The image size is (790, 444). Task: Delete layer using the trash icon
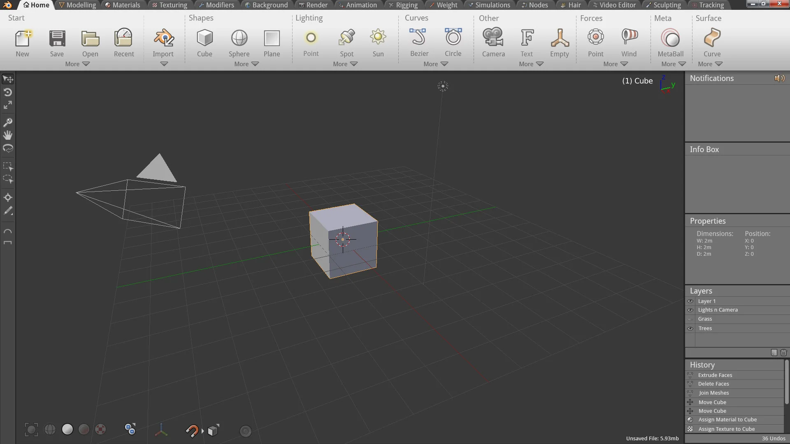[783, 353]
